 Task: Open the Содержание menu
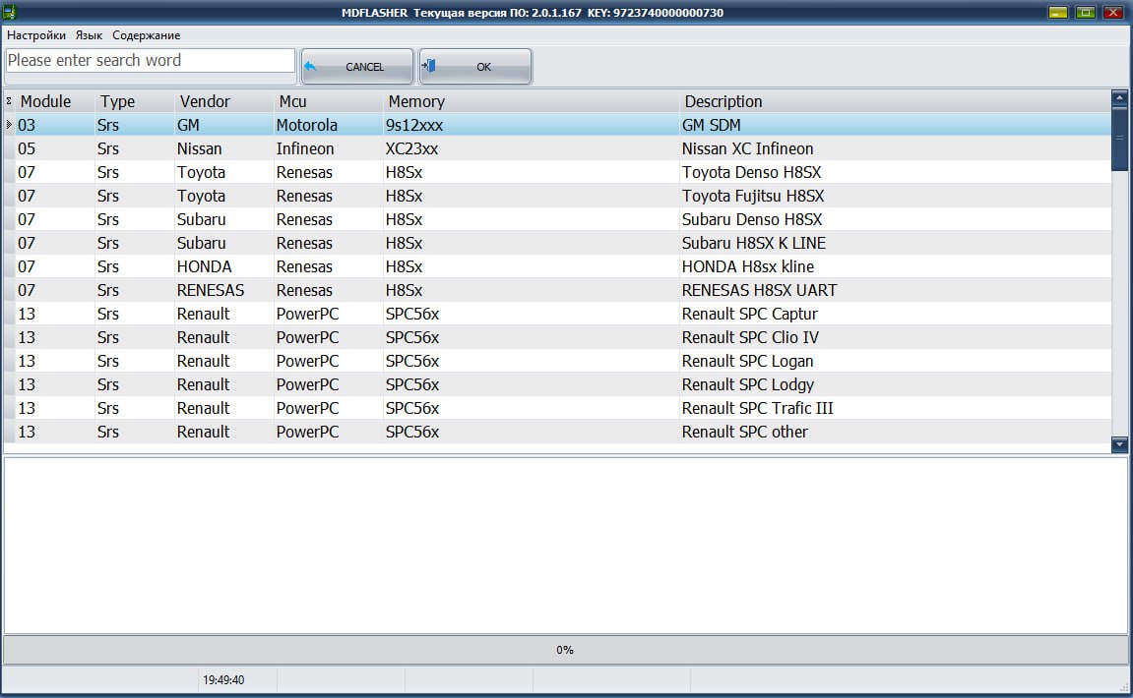(146, 35)
